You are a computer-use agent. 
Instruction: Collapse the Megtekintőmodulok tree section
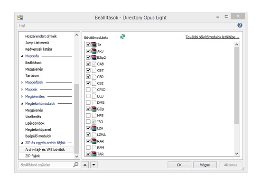pos(22,104)
